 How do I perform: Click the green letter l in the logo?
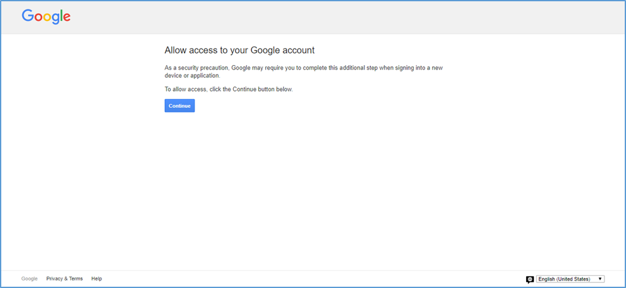61,16
